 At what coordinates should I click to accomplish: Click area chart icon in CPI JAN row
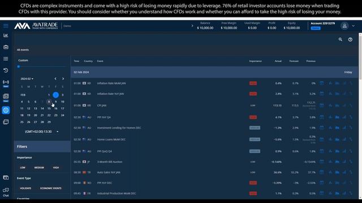[x=337, y=105]
